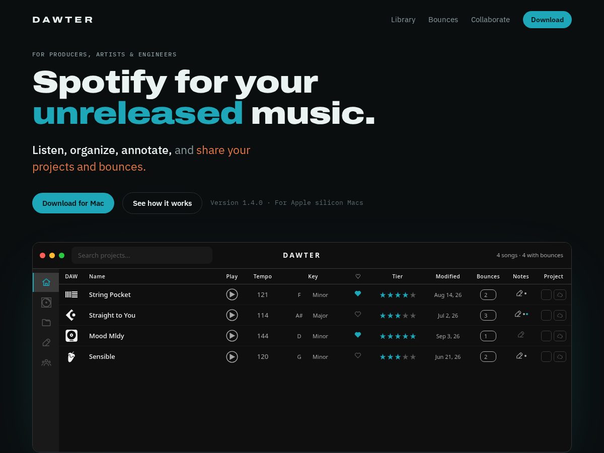Click the Logic DAW icon for Mood Mldy

[x=71, y=336]
